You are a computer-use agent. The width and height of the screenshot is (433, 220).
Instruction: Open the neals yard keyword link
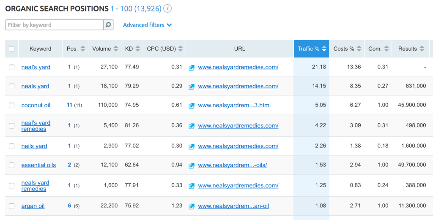click(36, 86)
